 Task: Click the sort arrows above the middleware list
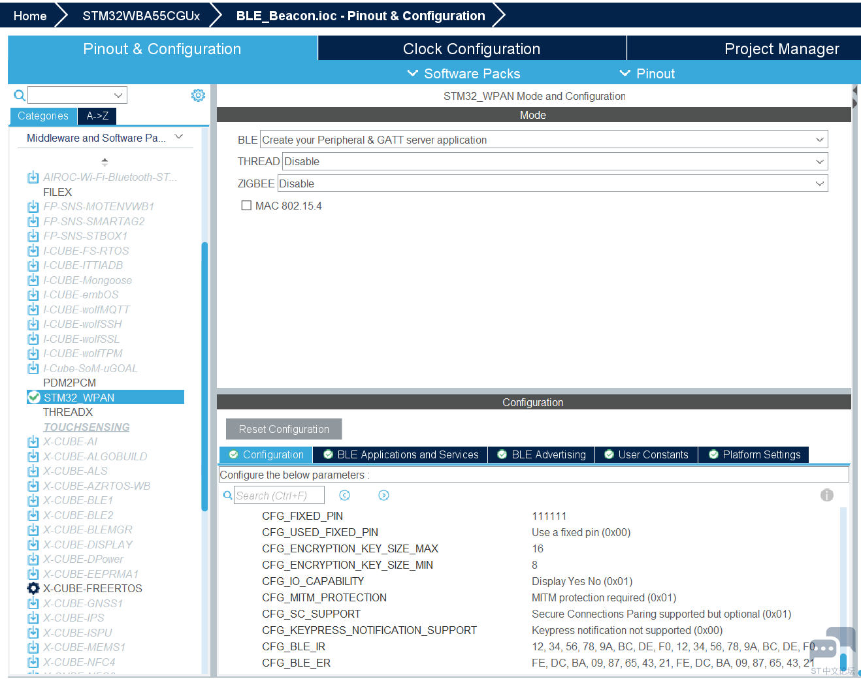[105, 161]
